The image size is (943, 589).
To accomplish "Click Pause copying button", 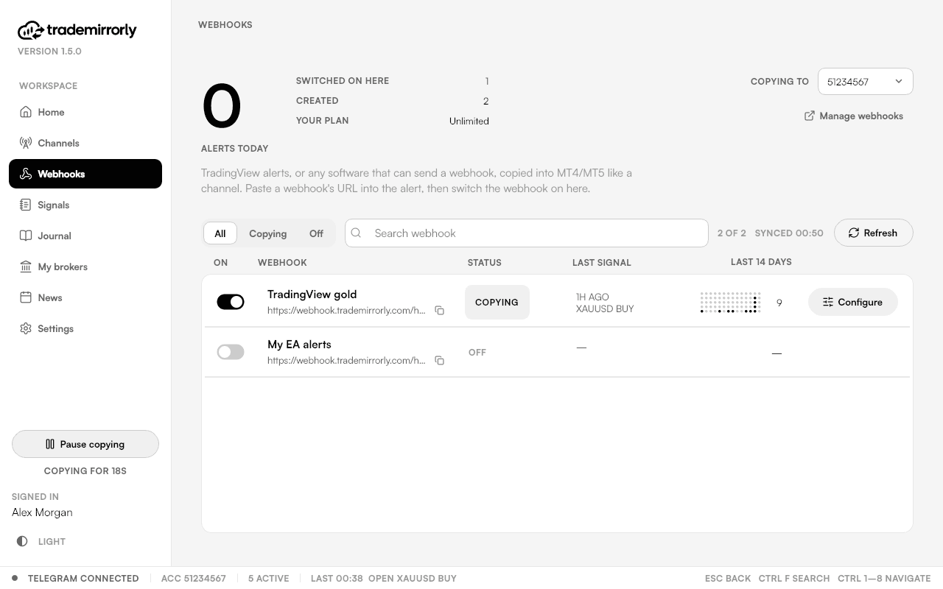I will (x=85, y=444).
